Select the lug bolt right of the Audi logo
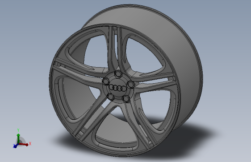This screenshot has height=162, width=251. coord(131,85)
